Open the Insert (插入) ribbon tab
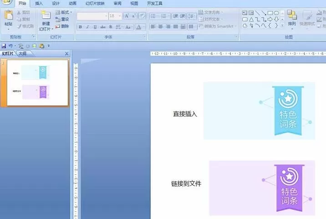This screenshot has width=326, height=219. pos(39,4)
